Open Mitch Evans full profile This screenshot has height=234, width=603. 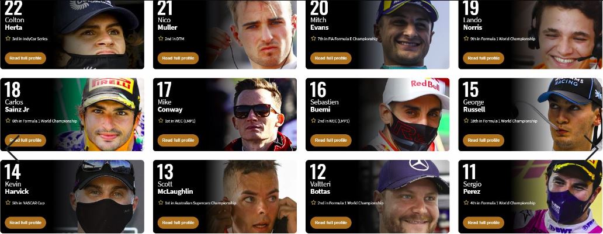tap(331, 58)
